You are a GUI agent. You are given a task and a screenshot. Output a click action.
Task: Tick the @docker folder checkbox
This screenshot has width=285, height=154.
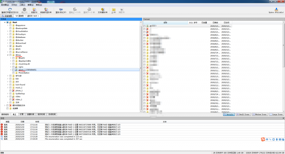[11, 40]
